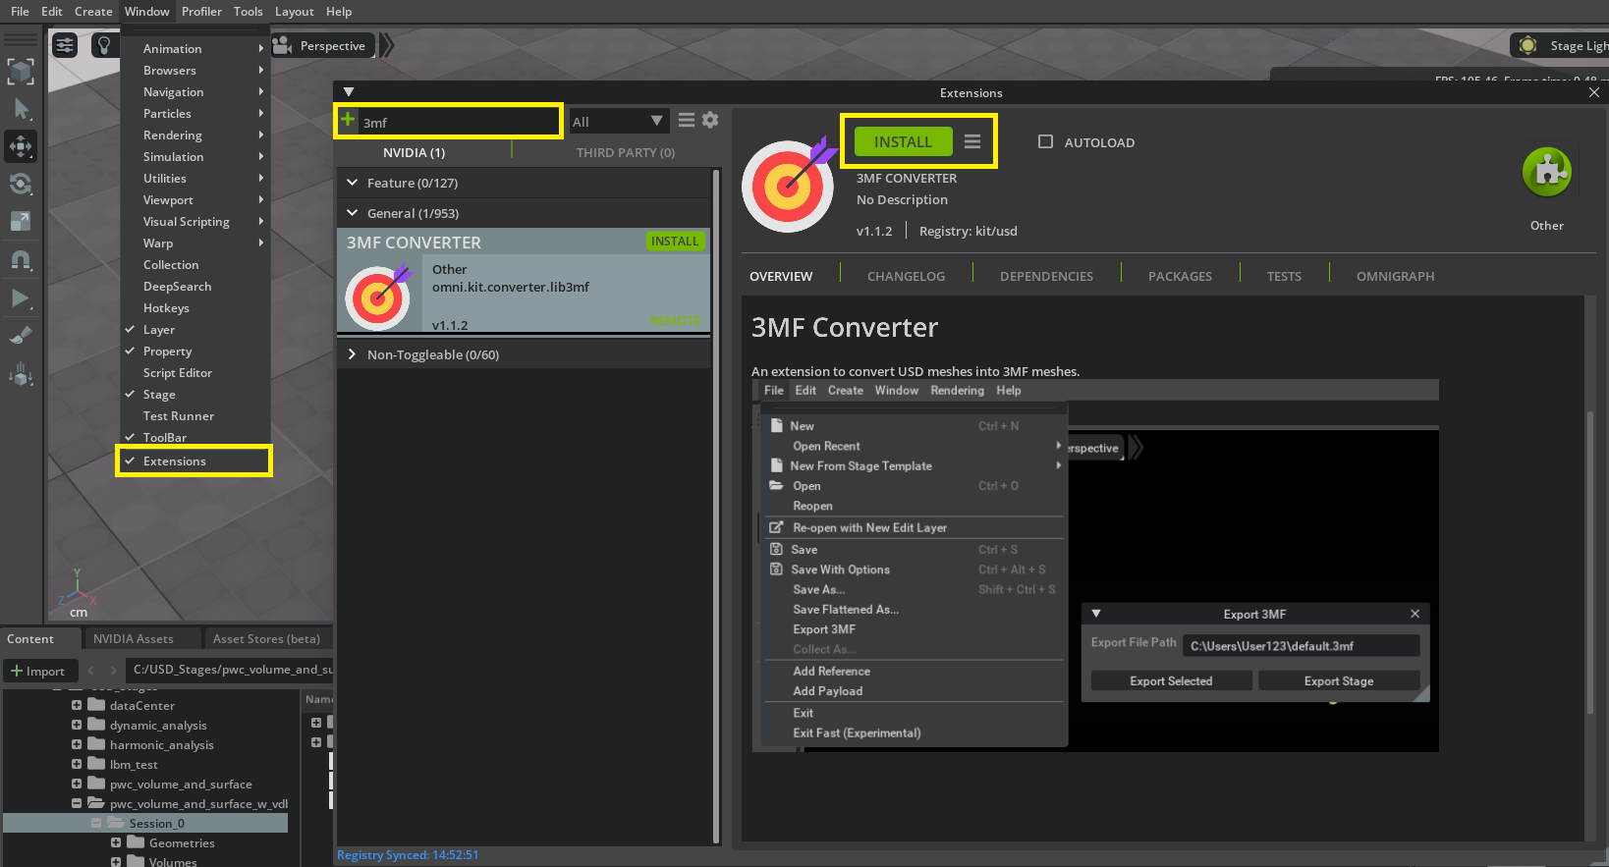The width and height of the screenshot is (1609, 867).
Task: Click the Content browser path field
Action: (231, 670)
